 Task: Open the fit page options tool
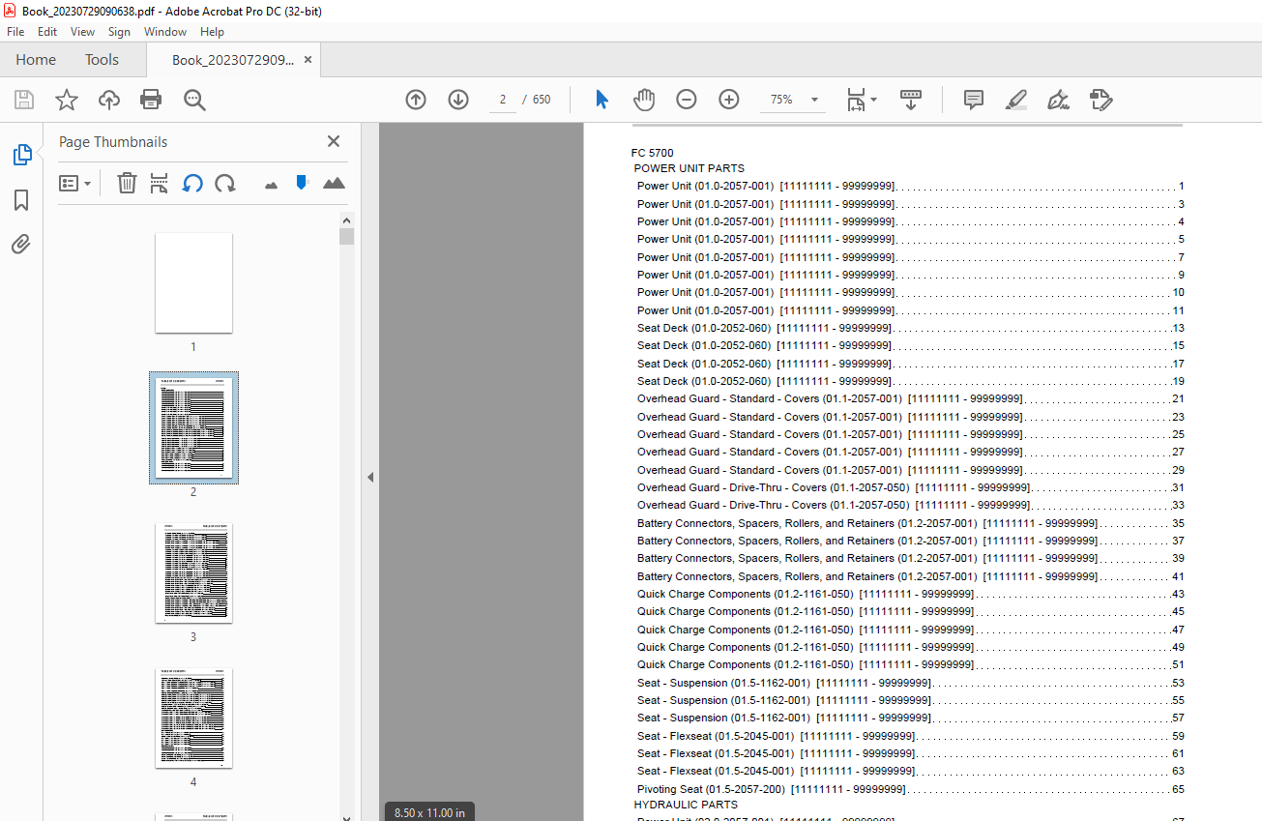tap(856, 100)
